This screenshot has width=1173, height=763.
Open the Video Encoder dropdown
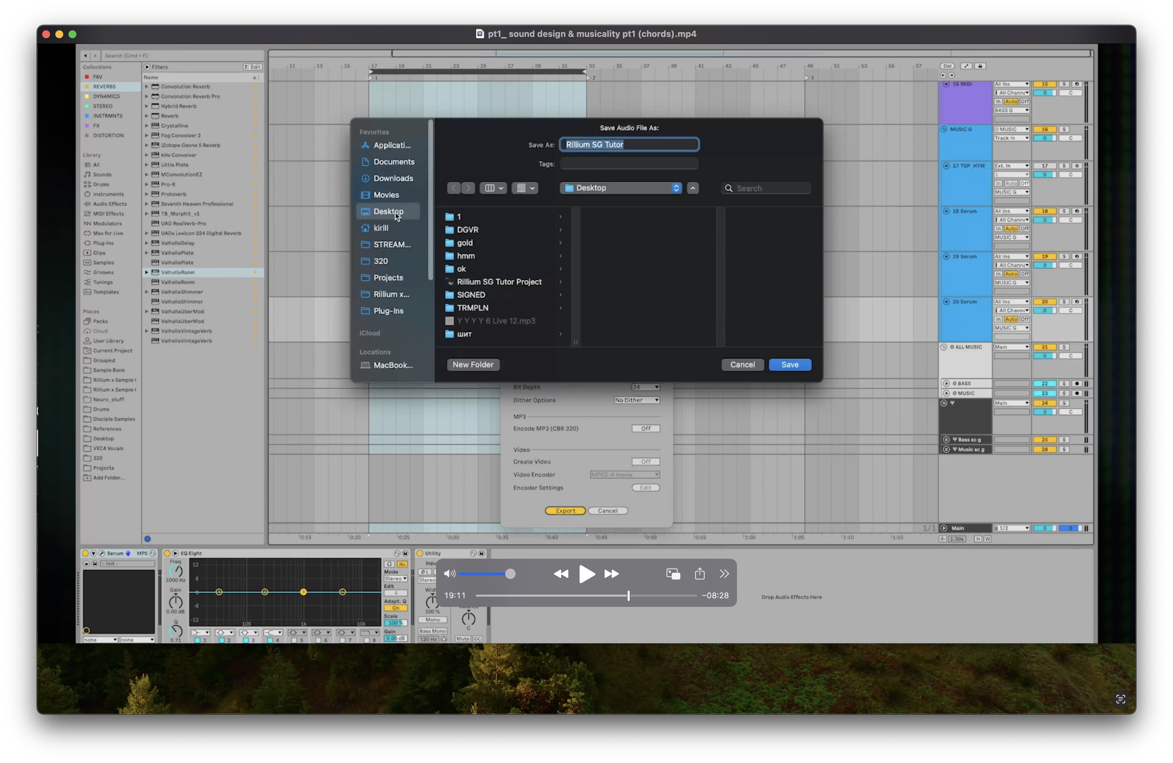(625, 474)
